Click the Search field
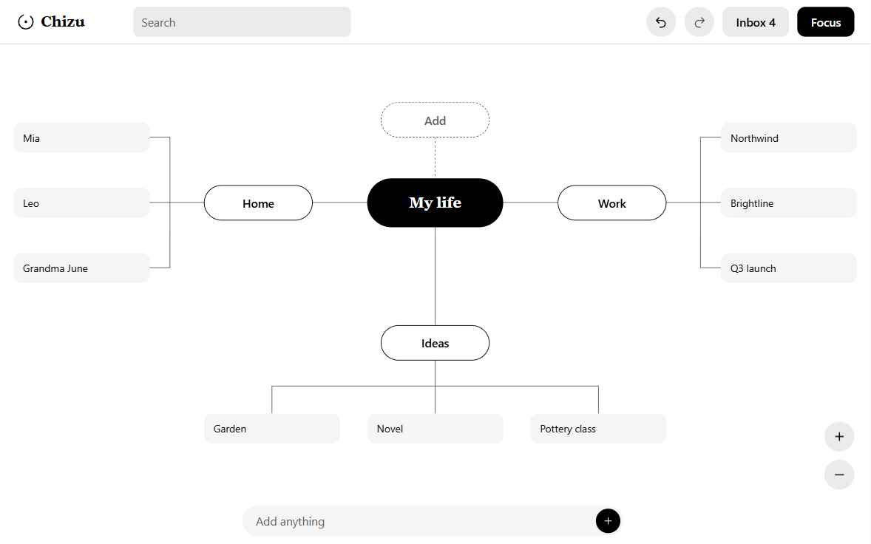 pos(243,22)
